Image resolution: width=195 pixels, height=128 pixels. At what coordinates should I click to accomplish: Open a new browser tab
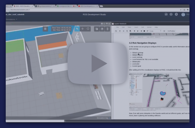(101, 6)
